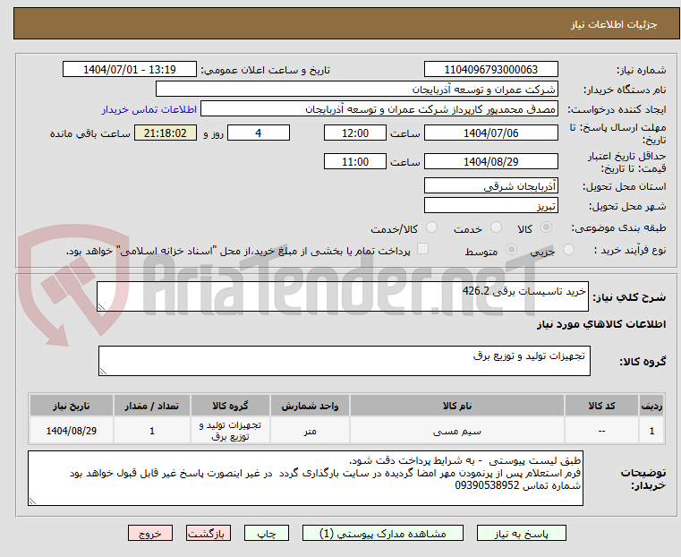Click the resize handle of buyer notes textarea
The width and height of the screenshot is (681, 557).
coord(32,501)
